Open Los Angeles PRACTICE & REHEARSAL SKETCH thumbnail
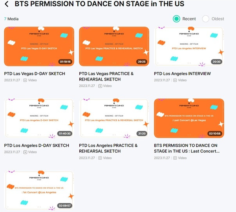The image size is (236, 212). [x=114, y=118]
